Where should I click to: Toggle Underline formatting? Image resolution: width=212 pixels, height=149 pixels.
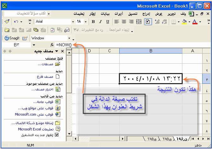[108, 22]
